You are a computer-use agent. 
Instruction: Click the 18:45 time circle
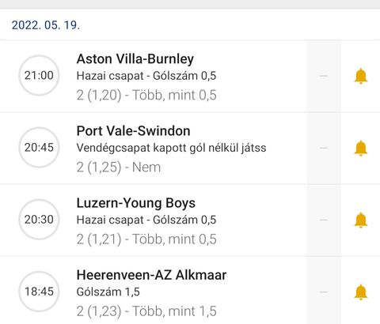(39, 292)
